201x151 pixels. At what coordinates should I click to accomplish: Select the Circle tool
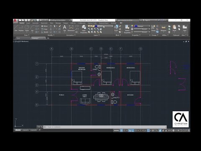point(27,28)
